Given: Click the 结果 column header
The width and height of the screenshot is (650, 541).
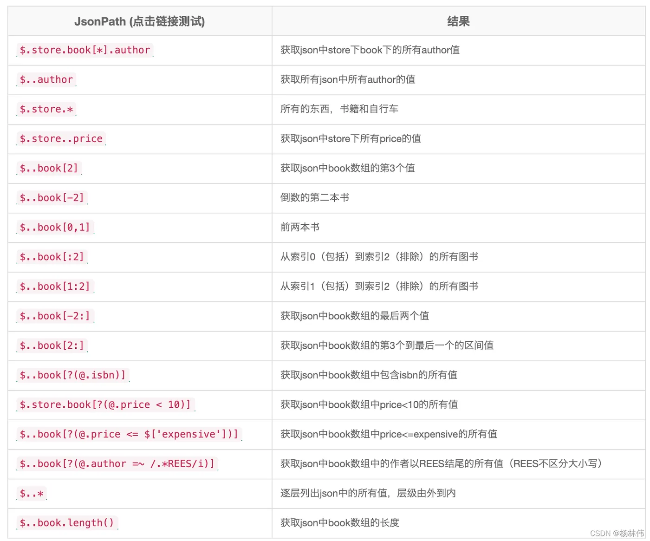Looking at the screenshot, I should pyautogui.click(x=458, y=21).
